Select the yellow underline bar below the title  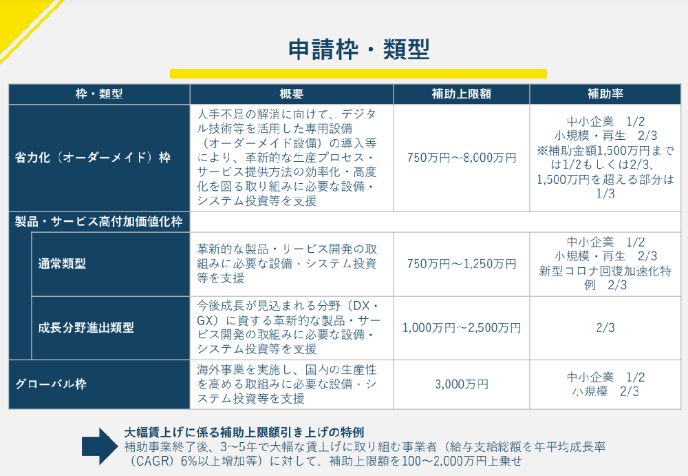click(358, 74)
